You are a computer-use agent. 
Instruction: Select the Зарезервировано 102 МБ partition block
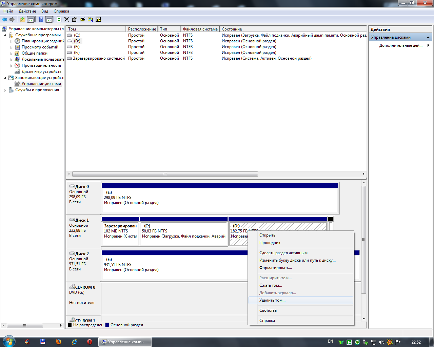120,231
